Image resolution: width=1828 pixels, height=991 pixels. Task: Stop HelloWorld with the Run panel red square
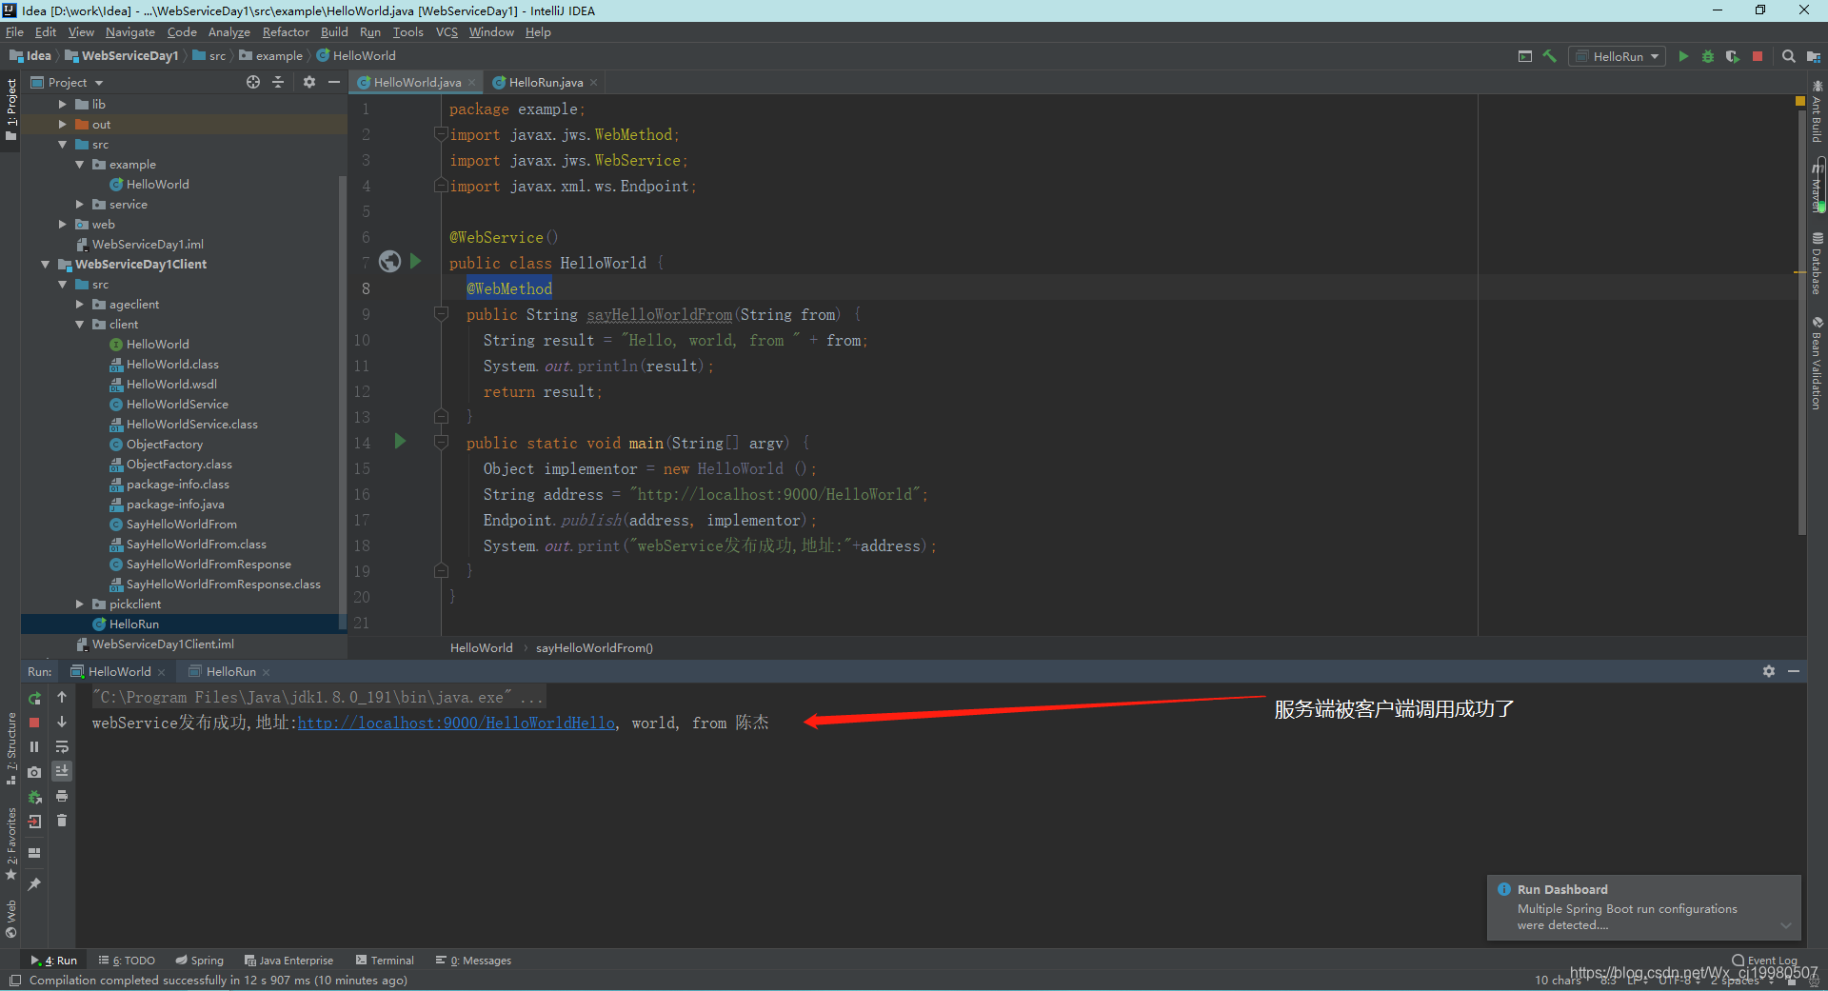[34, 723]
